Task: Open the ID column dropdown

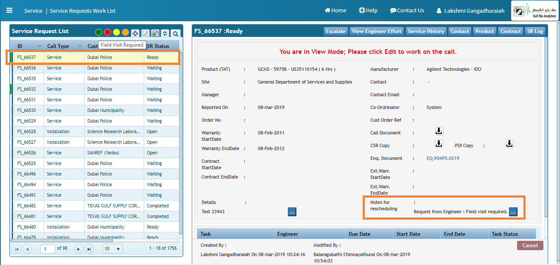Action: (x=40, y=46)
